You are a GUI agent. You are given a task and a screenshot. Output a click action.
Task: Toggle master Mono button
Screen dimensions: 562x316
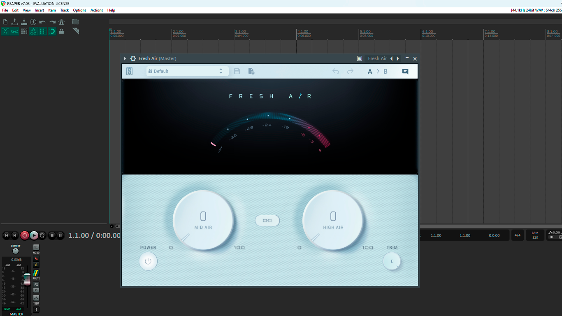coord(36,248)
